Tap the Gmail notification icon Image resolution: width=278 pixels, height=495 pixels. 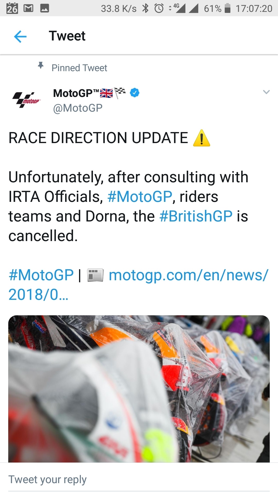pos(28,9)
